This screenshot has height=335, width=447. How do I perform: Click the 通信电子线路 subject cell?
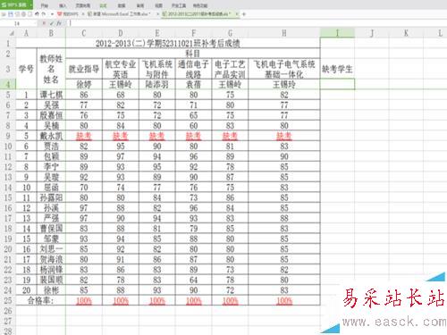[193, 69]
